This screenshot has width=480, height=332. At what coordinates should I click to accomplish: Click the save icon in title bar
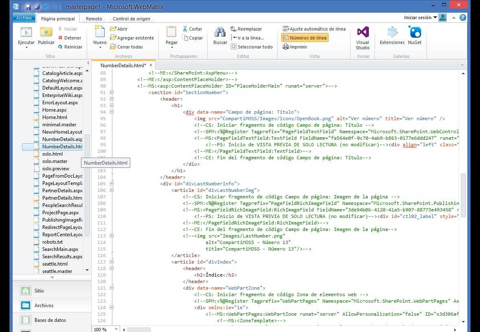tap(28, 7)
